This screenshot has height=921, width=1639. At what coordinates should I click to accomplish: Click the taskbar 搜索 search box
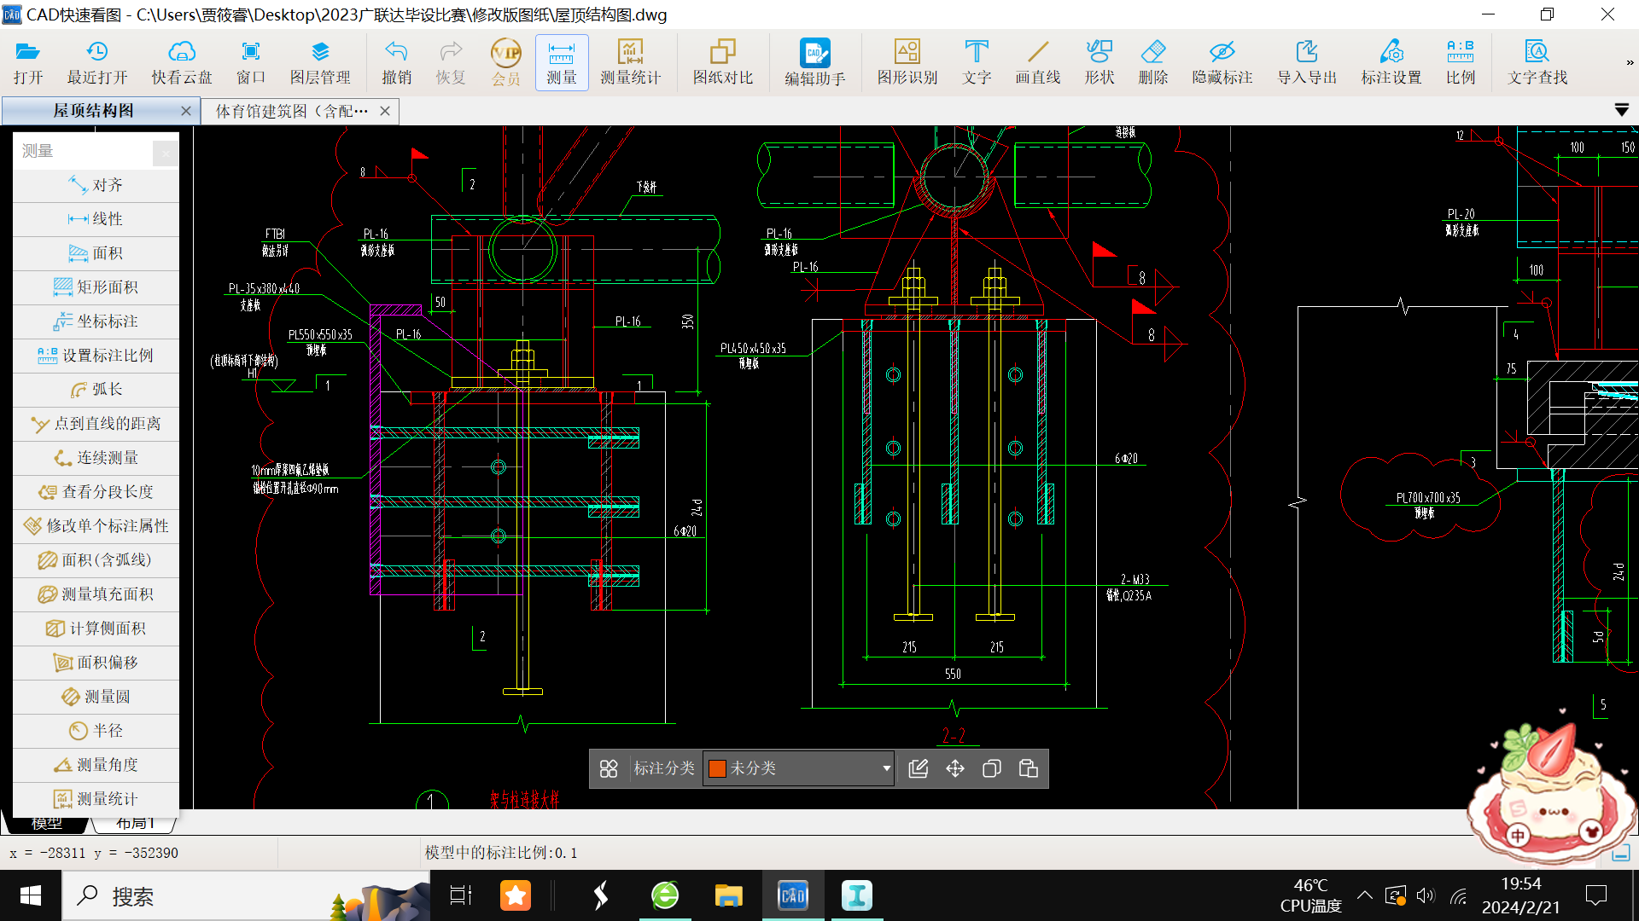(x=246, y=895)
